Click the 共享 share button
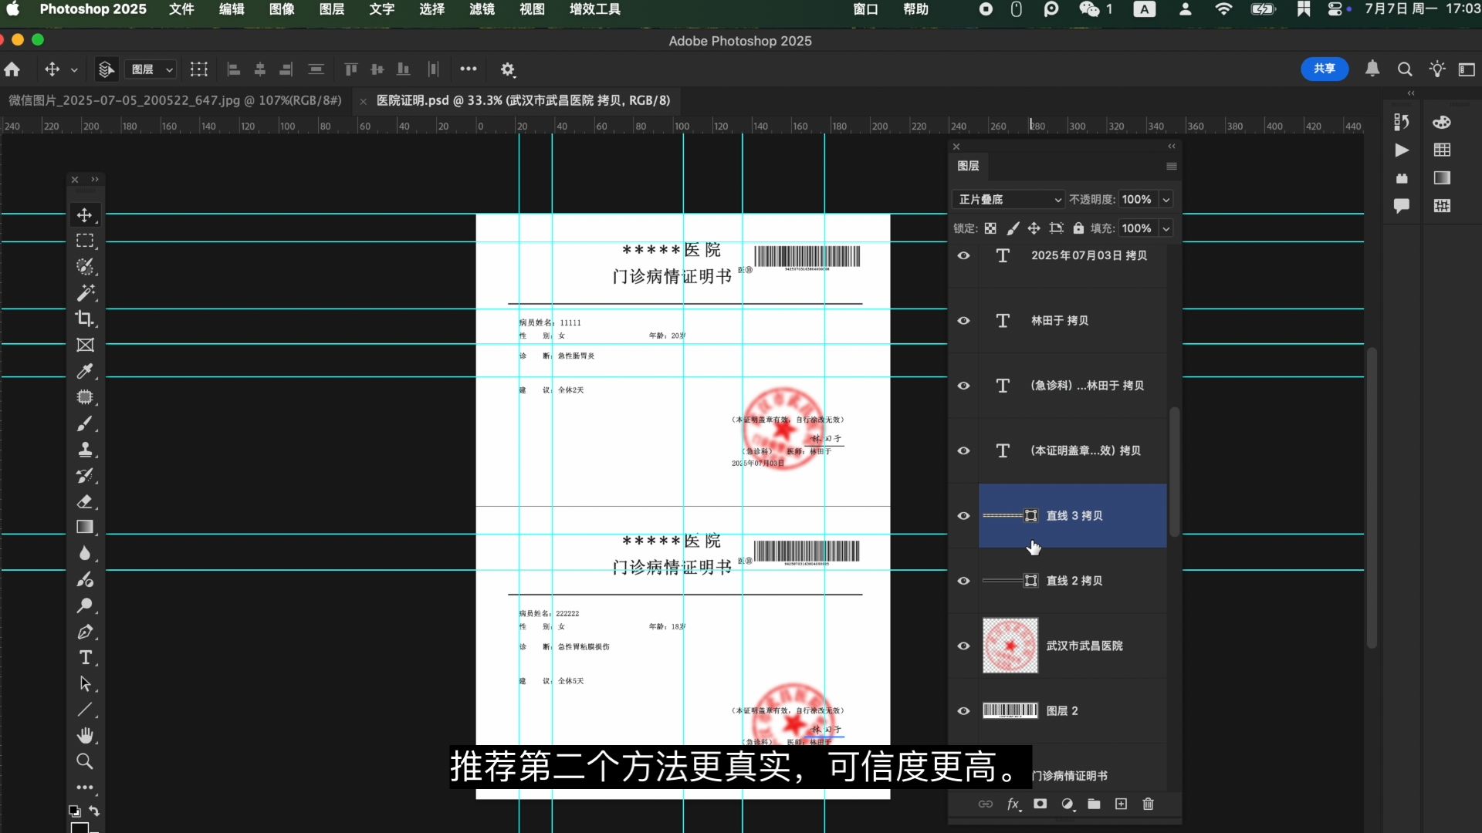Screen dimensions: 1482x833 [1325, 69]
